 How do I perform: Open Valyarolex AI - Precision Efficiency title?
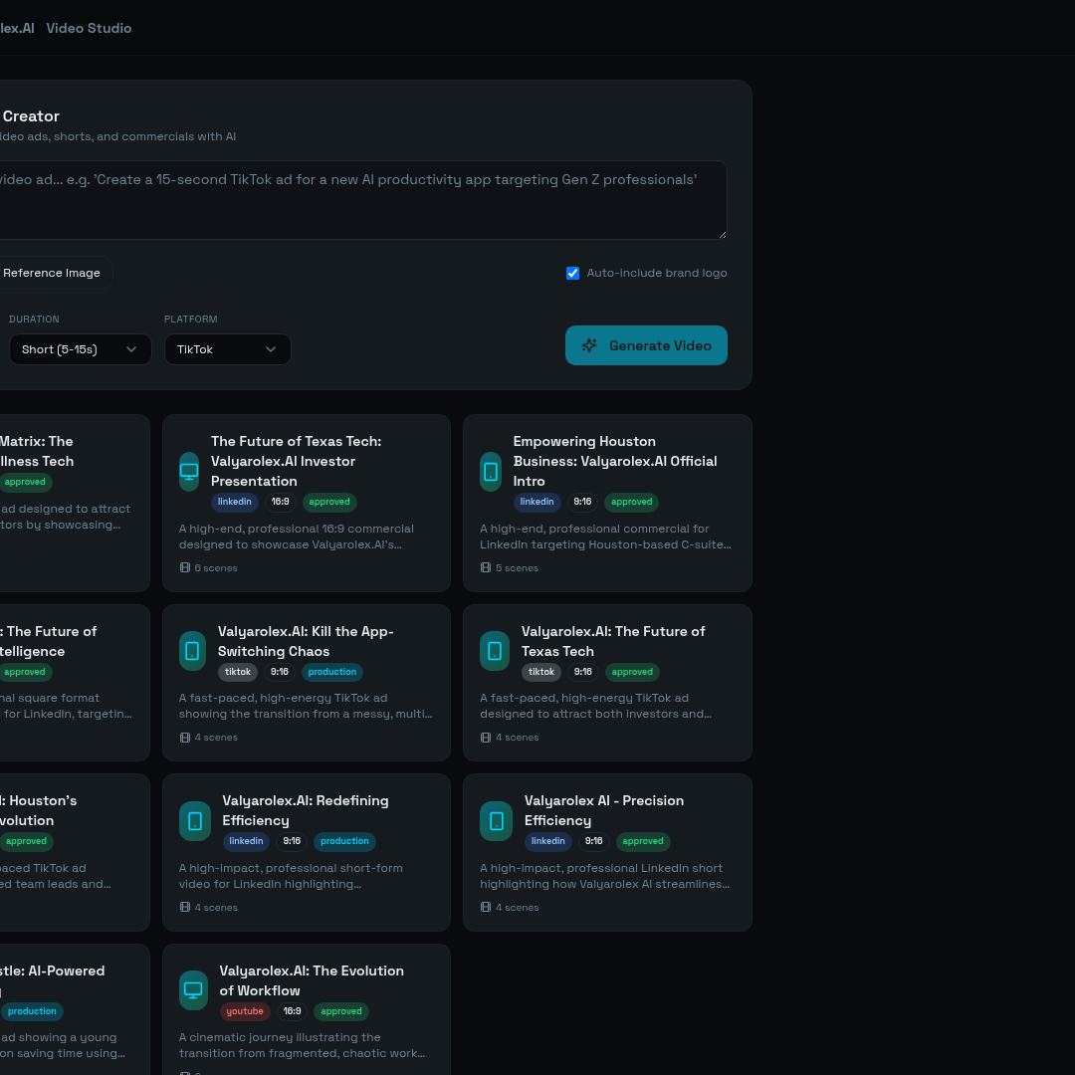point(604,810)
